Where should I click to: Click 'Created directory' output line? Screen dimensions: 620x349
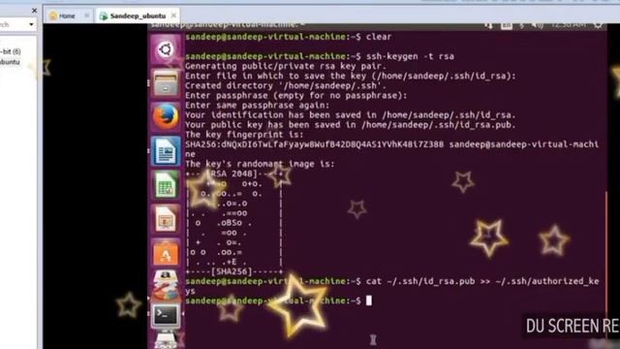coord(286,85)
